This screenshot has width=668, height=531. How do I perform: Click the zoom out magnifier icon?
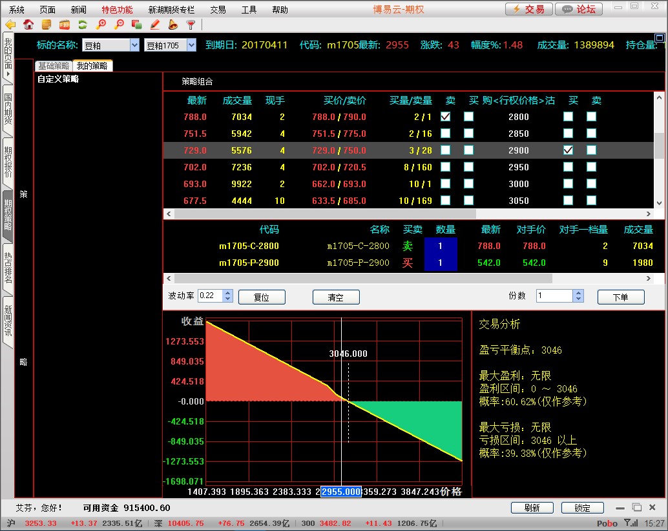coord(119,25)
